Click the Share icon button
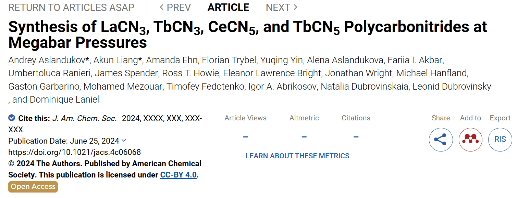Image resolution: width=517 pixels, height=198 pixels. 441,140
